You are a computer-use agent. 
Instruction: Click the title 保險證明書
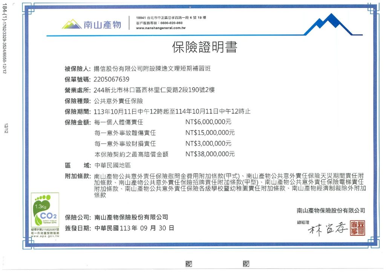coord(205,47)
